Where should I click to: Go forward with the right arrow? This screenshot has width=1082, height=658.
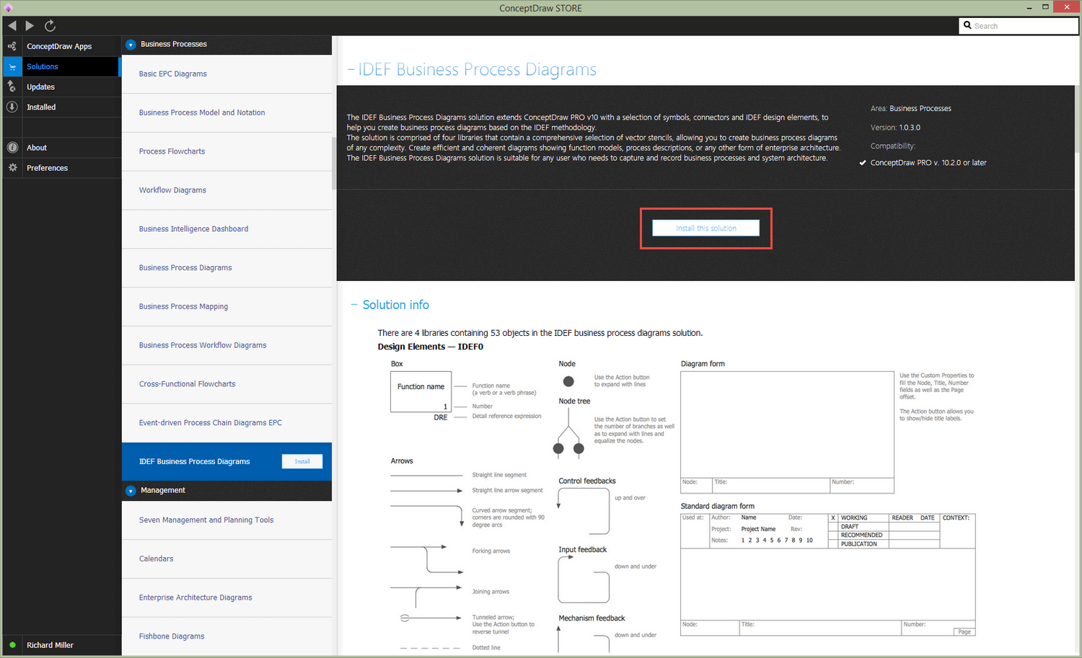pyautogui.click(x=30, y=25)
